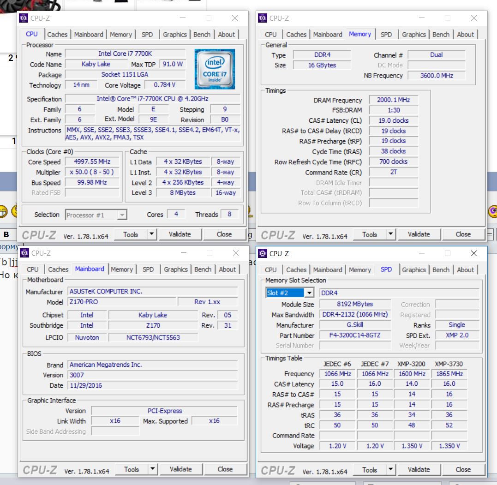This screenshot has height=485, width=497.
Task: Close the SPD CPU-Z window with X
Action: tap(474, 253)
